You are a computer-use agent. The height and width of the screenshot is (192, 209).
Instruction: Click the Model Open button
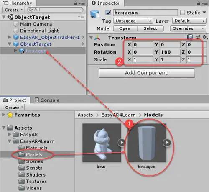(125, 28)
